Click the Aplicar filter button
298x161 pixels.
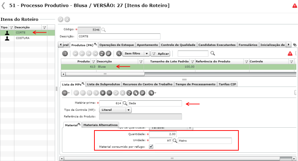click(x=160, y=54)
